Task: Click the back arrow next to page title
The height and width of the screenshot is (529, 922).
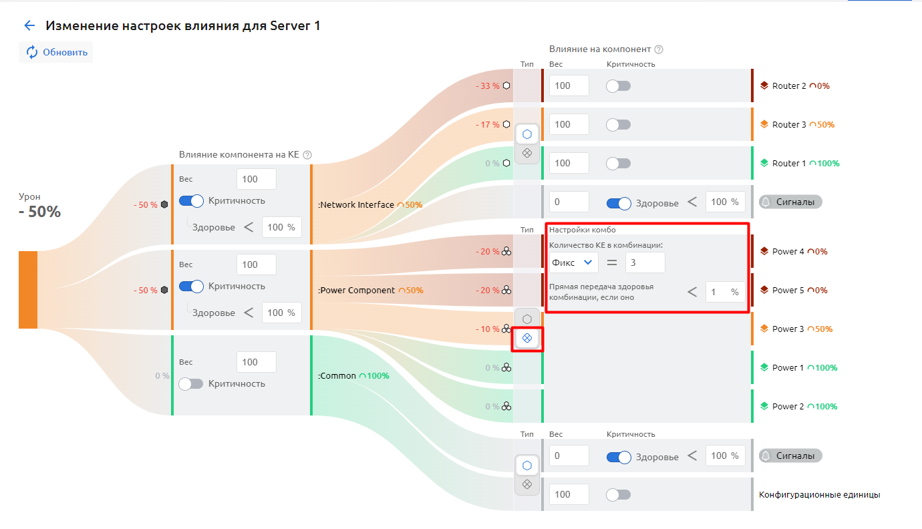Action: 29,26
